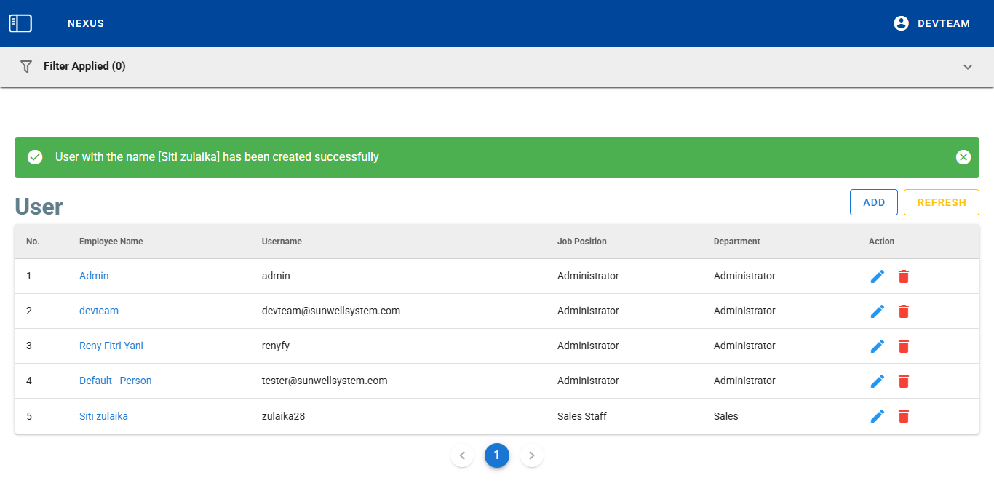Delete the Default - Person user
The image size is (994, 486).
coord(903,381)
